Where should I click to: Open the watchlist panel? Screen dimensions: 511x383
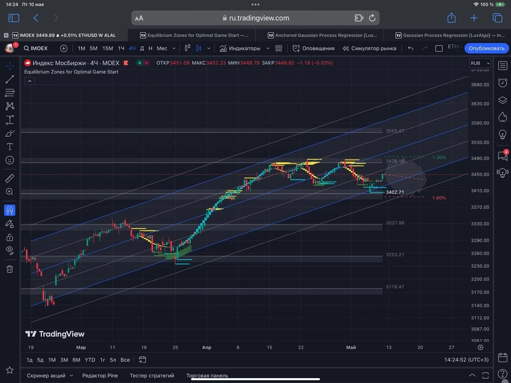pos(503,66)
